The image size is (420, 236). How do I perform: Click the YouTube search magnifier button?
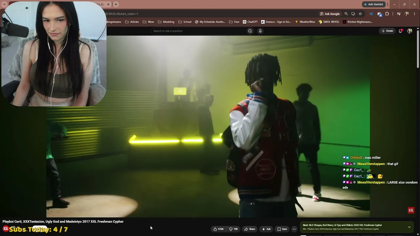(x=250, y=31)
